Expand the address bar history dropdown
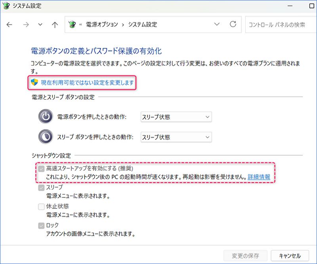The height and width of the screenshot is (264, 317). [217, 24]
